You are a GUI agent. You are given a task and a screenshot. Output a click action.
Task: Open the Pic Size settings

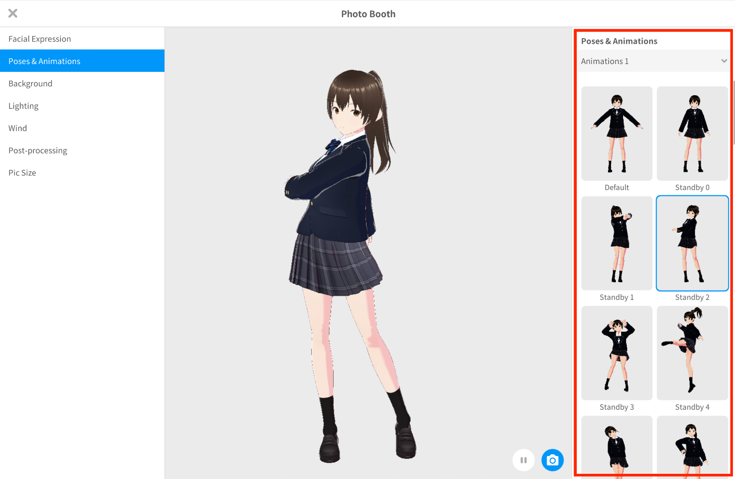click(82, 173)
